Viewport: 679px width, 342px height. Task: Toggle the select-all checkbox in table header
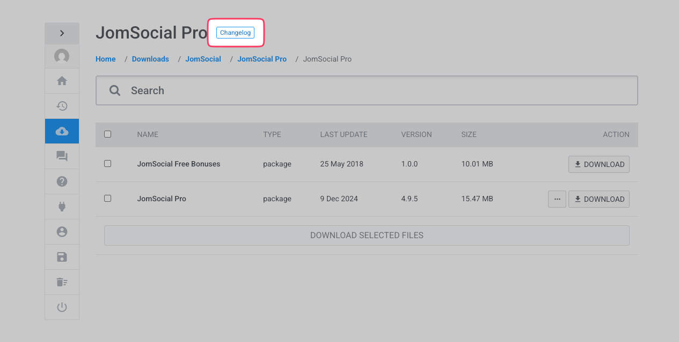pos(107,134)
